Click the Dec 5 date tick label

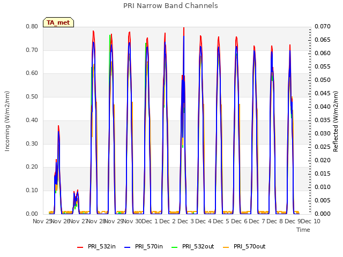point(221,222)
